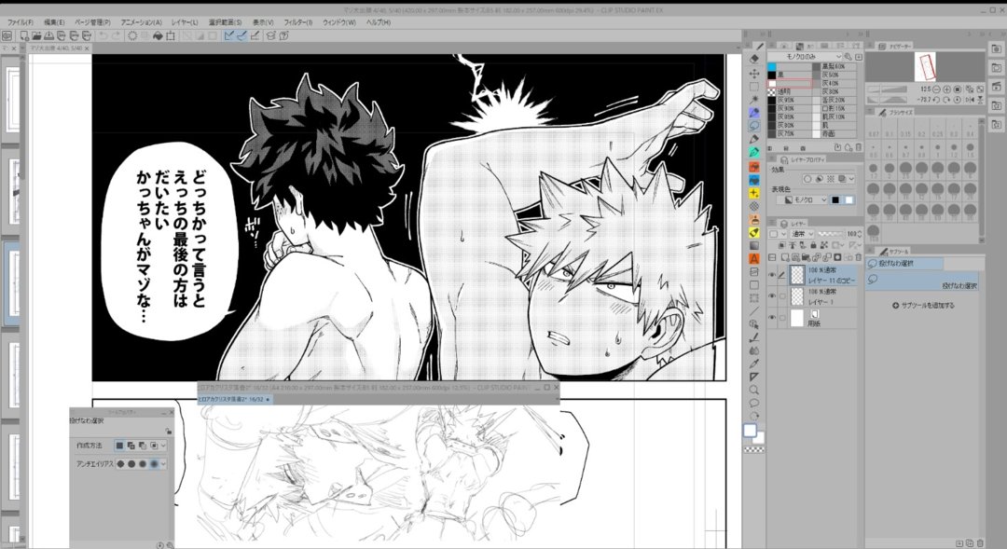
Task: Open the ページ管理(P) menu
Action: point(92,22)
